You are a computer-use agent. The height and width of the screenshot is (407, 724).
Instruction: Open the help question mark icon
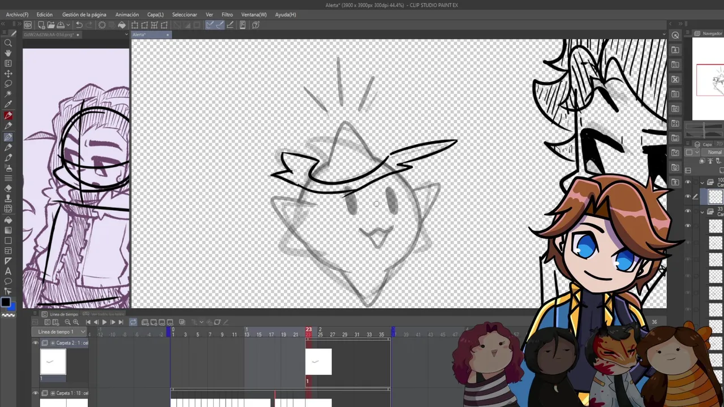coord(256,25)
